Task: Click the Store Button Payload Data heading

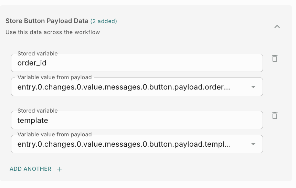Action: pyautogui.click(x=47, y=21)
